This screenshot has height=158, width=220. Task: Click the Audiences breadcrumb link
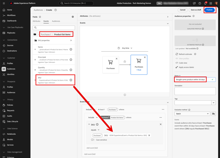point(38,10)
